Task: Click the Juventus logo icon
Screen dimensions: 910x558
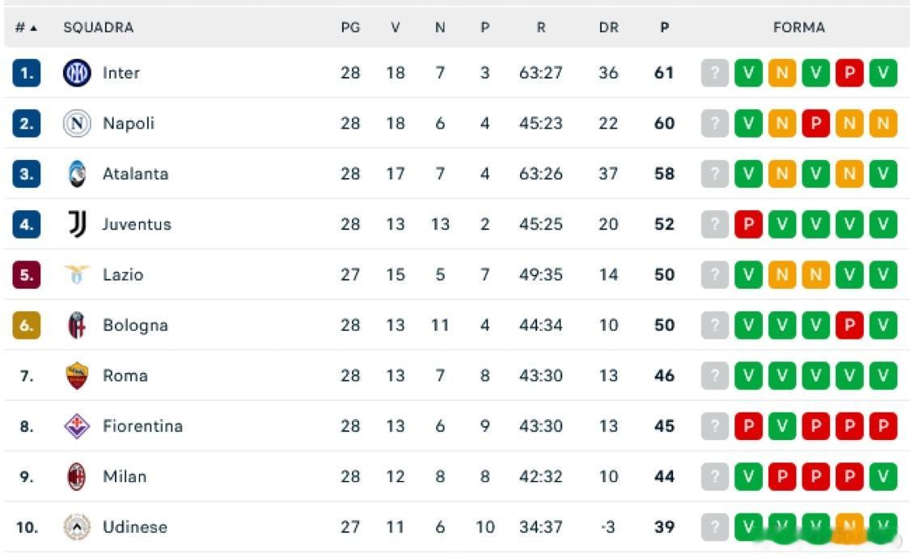Action: tap(77, 225)
